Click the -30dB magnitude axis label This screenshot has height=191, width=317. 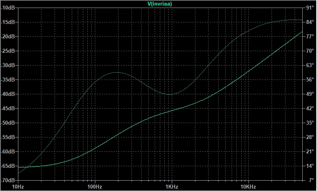pos(8,65)
